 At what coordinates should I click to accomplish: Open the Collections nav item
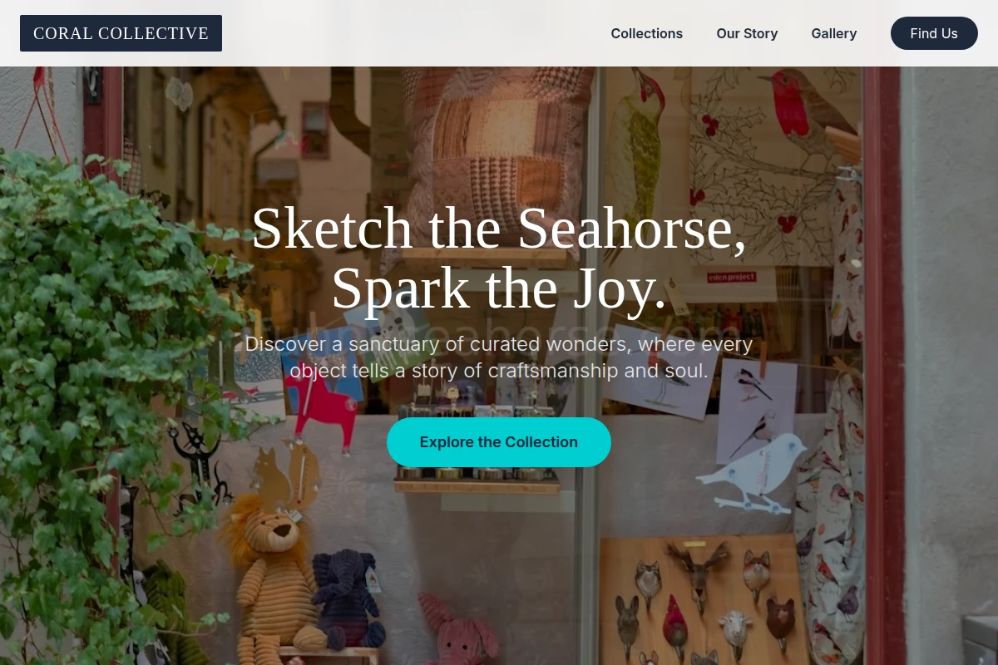click(x=646, y=33)
